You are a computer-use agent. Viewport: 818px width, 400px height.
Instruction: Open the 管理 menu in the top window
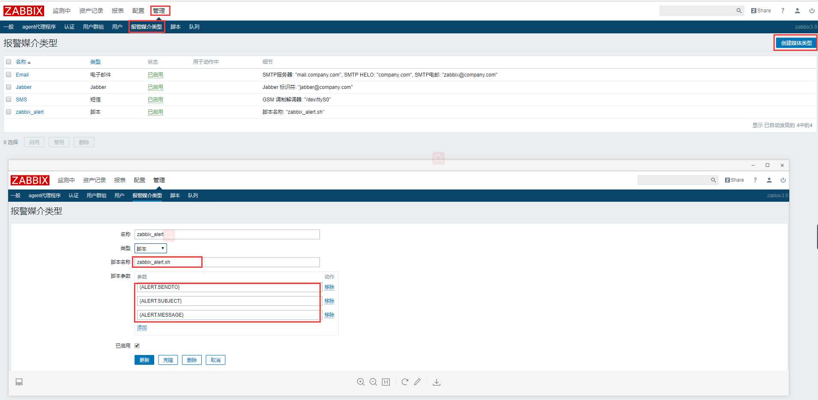point(159,11)
